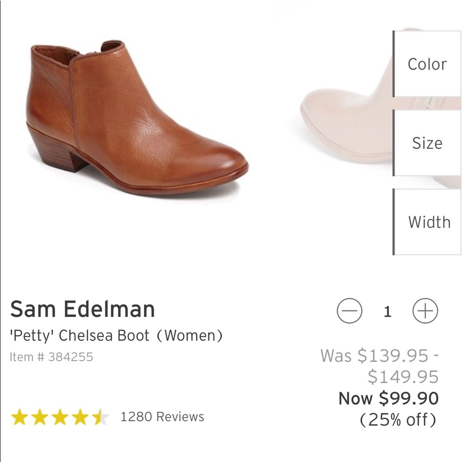Image resolution: width=462 pixels, height=462 pixels.
Task: Click the third yellow rating star
Action: pyautogui.click(x=60, y=415)
